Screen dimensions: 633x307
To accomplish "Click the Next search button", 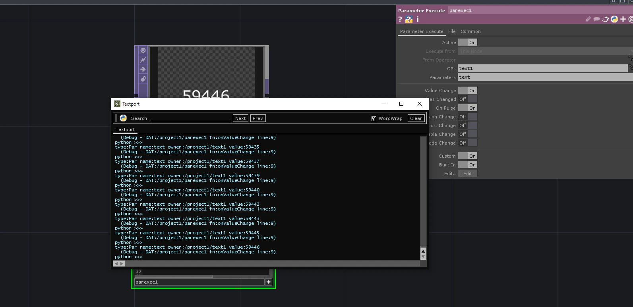I will pos(240,118).
